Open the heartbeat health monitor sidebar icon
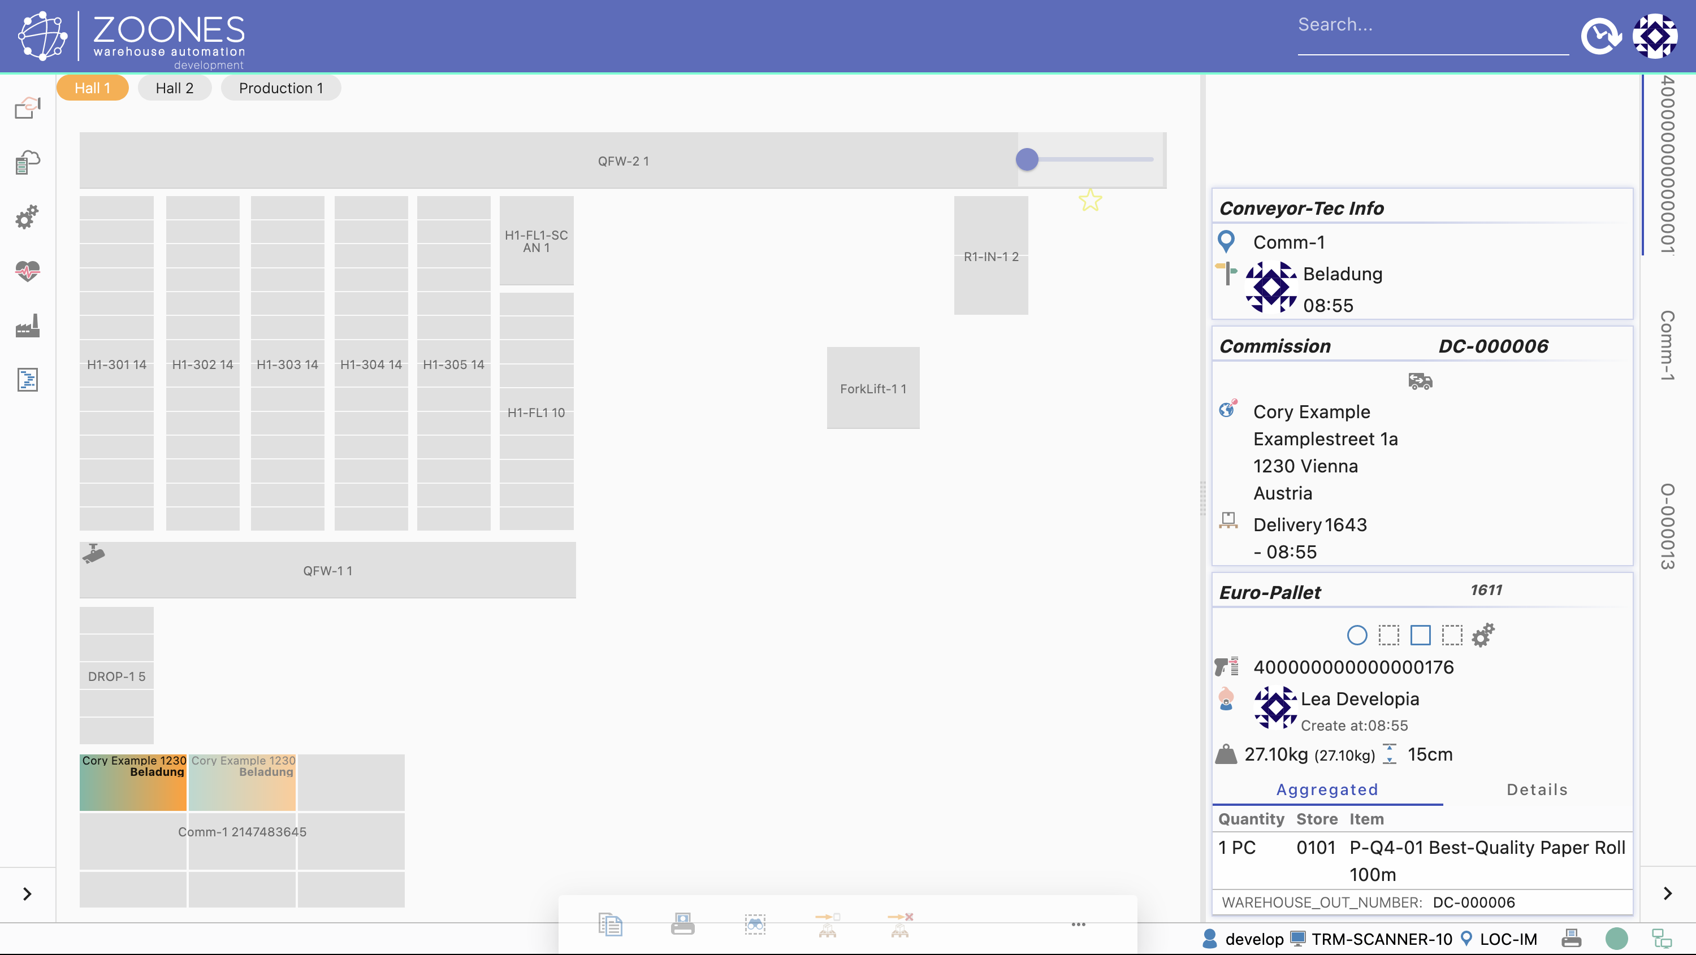 (28, 271)
